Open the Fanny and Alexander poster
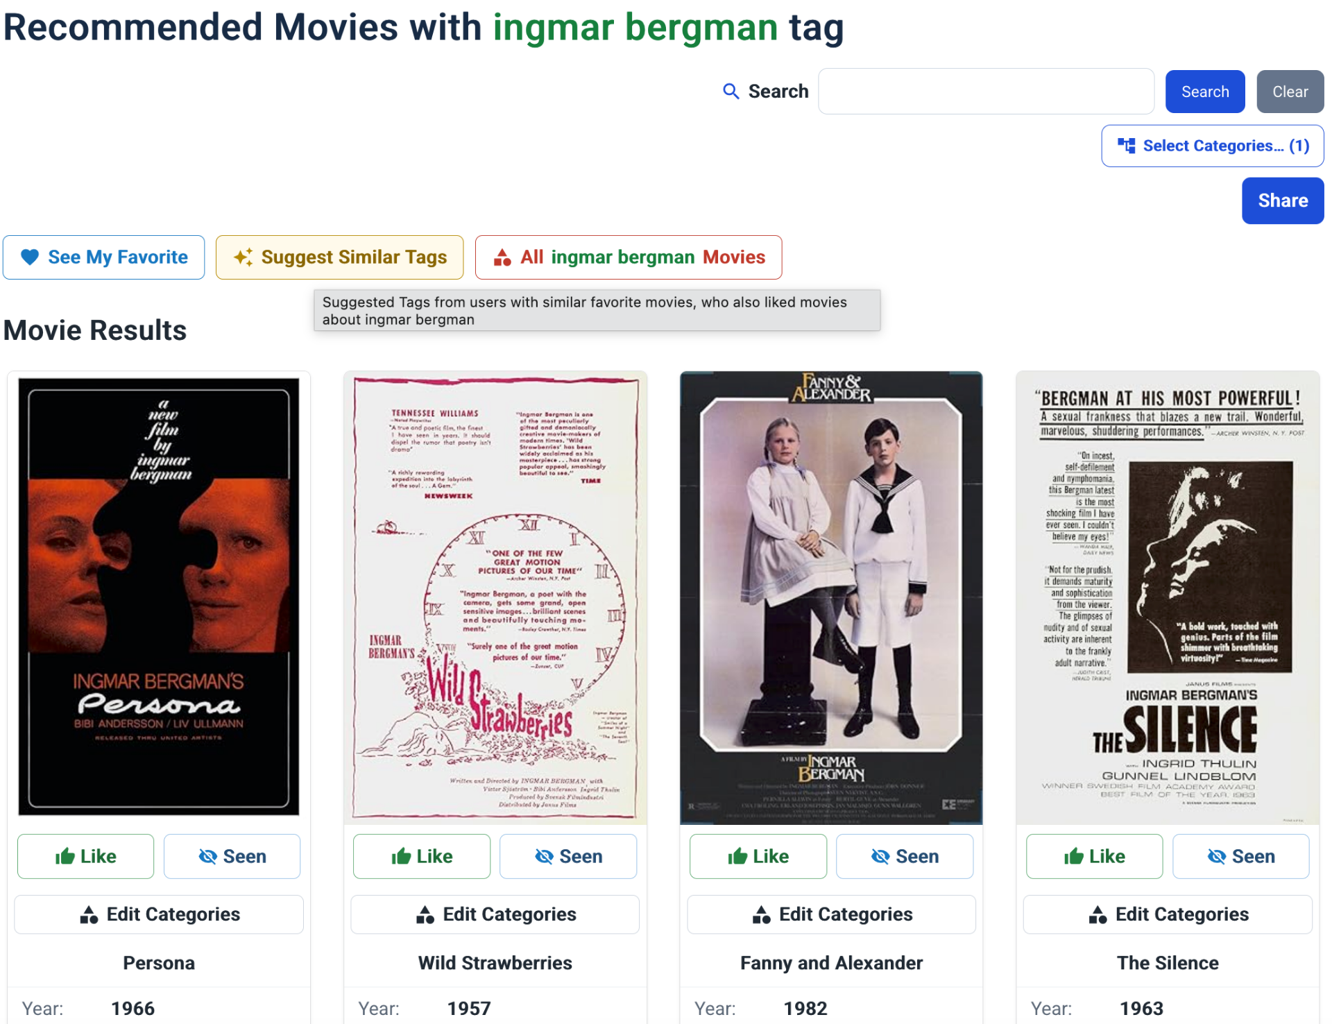The height and width of the screenshot is (1024, 1332). (831, 597)
